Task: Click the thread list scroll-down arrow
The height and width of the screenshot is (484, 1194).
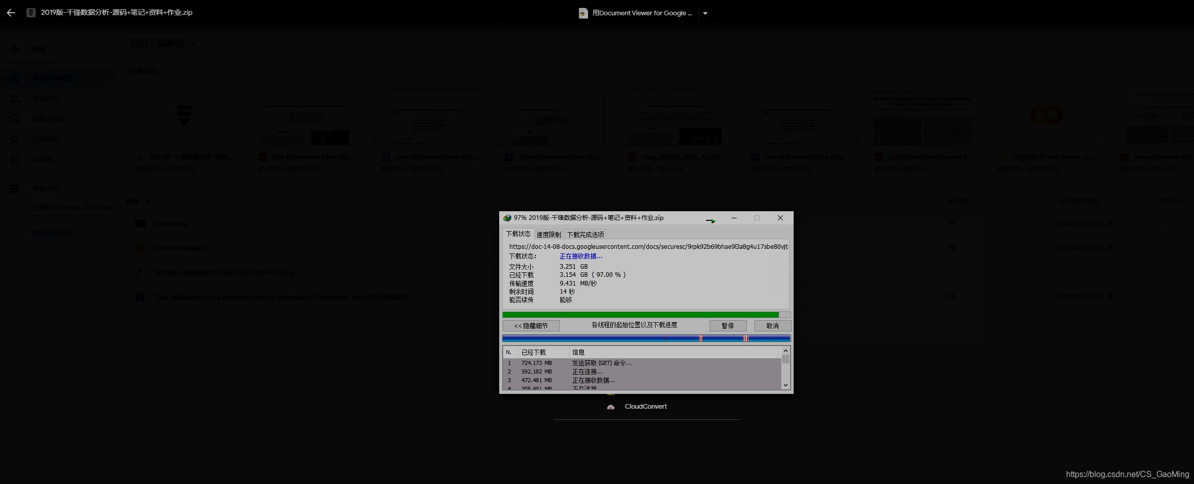Action: [785, 385]
